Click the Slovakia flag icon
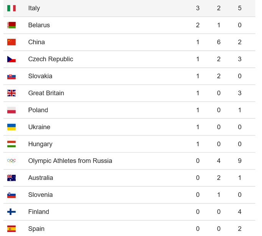Image resolution: width=262 pixels, height=236 pixels. [x=12, y=76]
